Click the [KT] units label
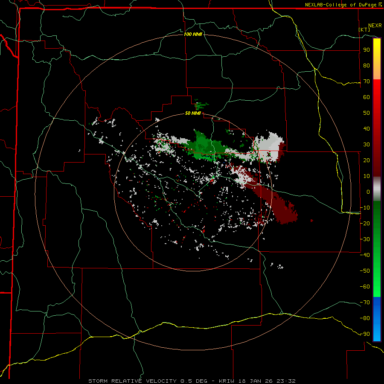This screenshot has height=384, width=384. coord(364,29)
